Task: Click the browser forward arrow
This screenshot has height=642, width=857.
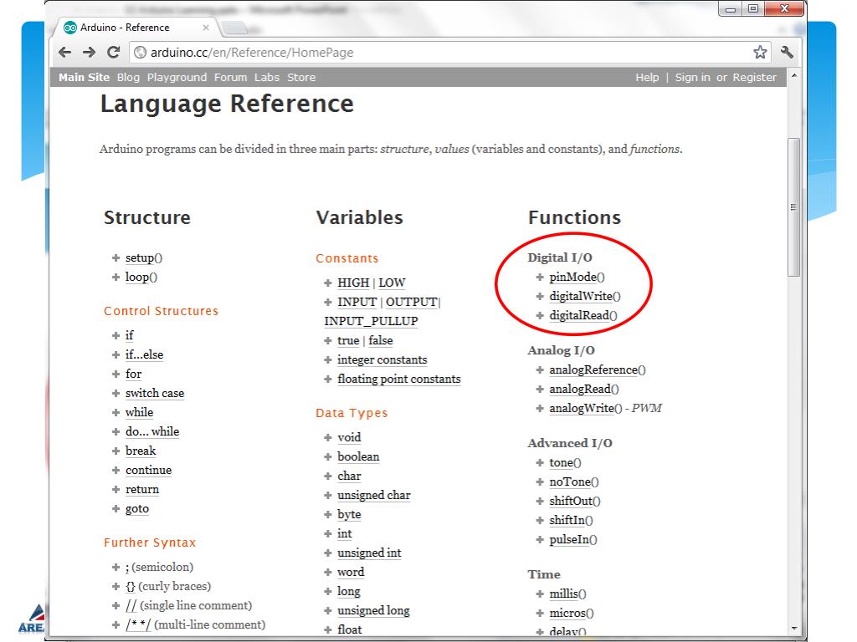Action: 89,53
